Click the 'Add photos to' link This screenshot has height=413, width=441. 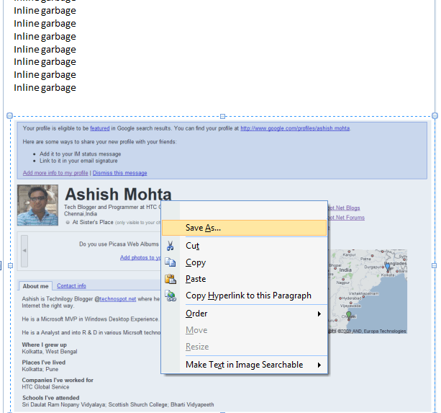click(140, 257)
